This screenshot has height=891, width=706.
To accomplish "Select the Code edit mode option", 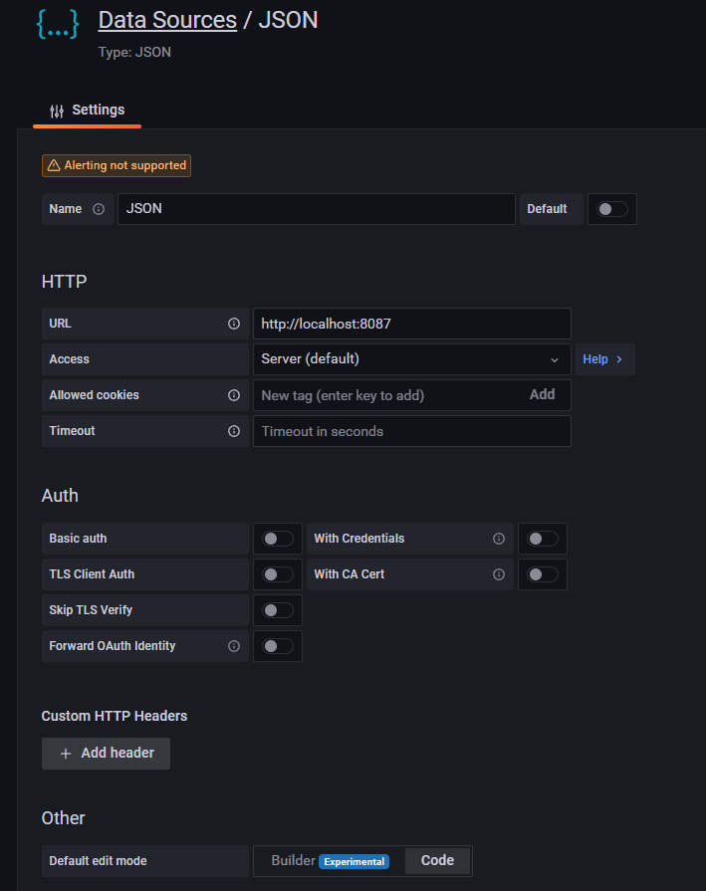I will (x=437, y=860).
